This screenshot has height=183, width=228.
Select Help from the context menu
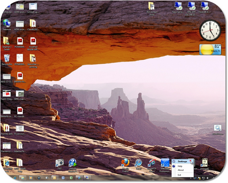pos(180,166)
